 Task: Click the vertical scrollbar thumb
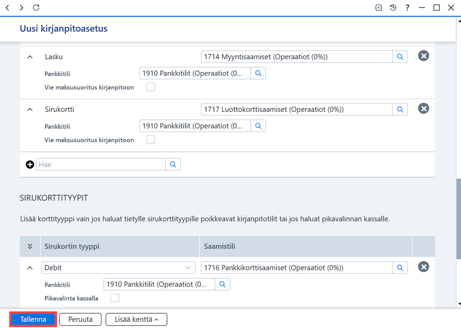(x=459, y=219)
